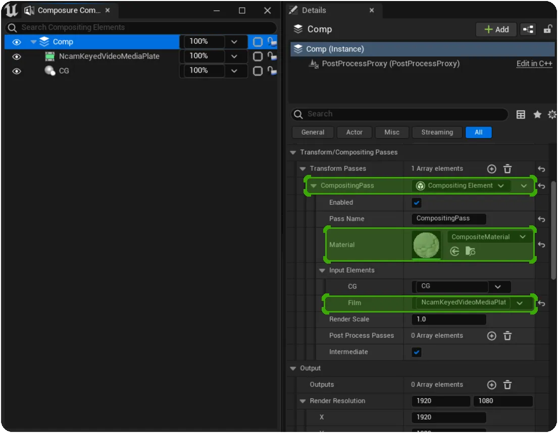This screenshot has height=433, width=558.
Task: Empty the Transform Passes array with the trash icon
Action: [x=508, y=169]
